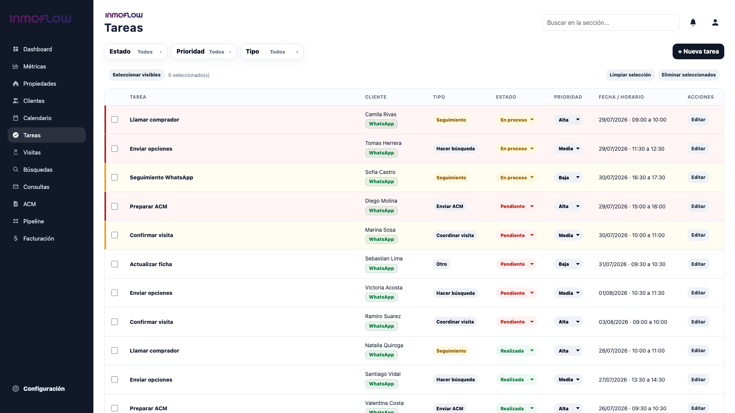Open the Prioridad filter dropdown

[x=204, y=52]
